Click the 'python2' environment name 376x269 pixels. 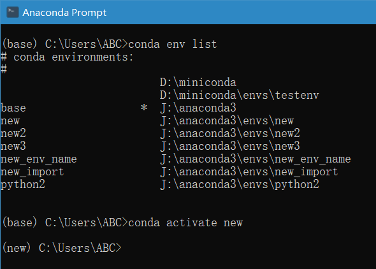23,185
